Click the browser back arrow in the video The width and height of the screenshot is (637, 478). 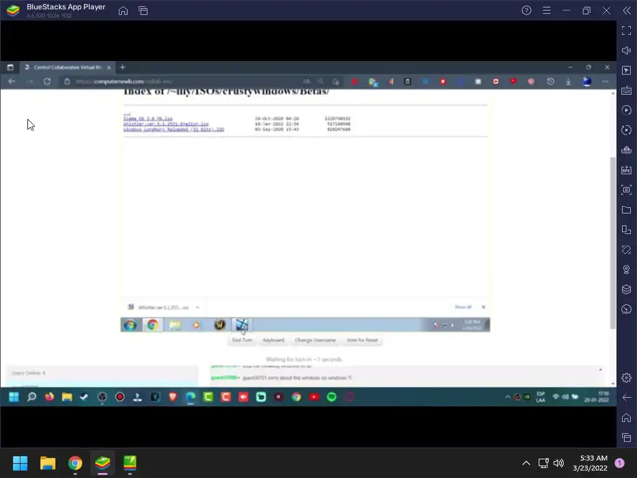point(12,82)
